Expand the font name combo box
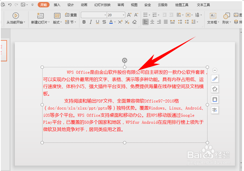The height and width of the screenshot is (171, 244). pyautogui.click(x=105, y=15)
